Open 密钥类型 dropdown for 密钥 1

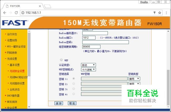(134, 79)
